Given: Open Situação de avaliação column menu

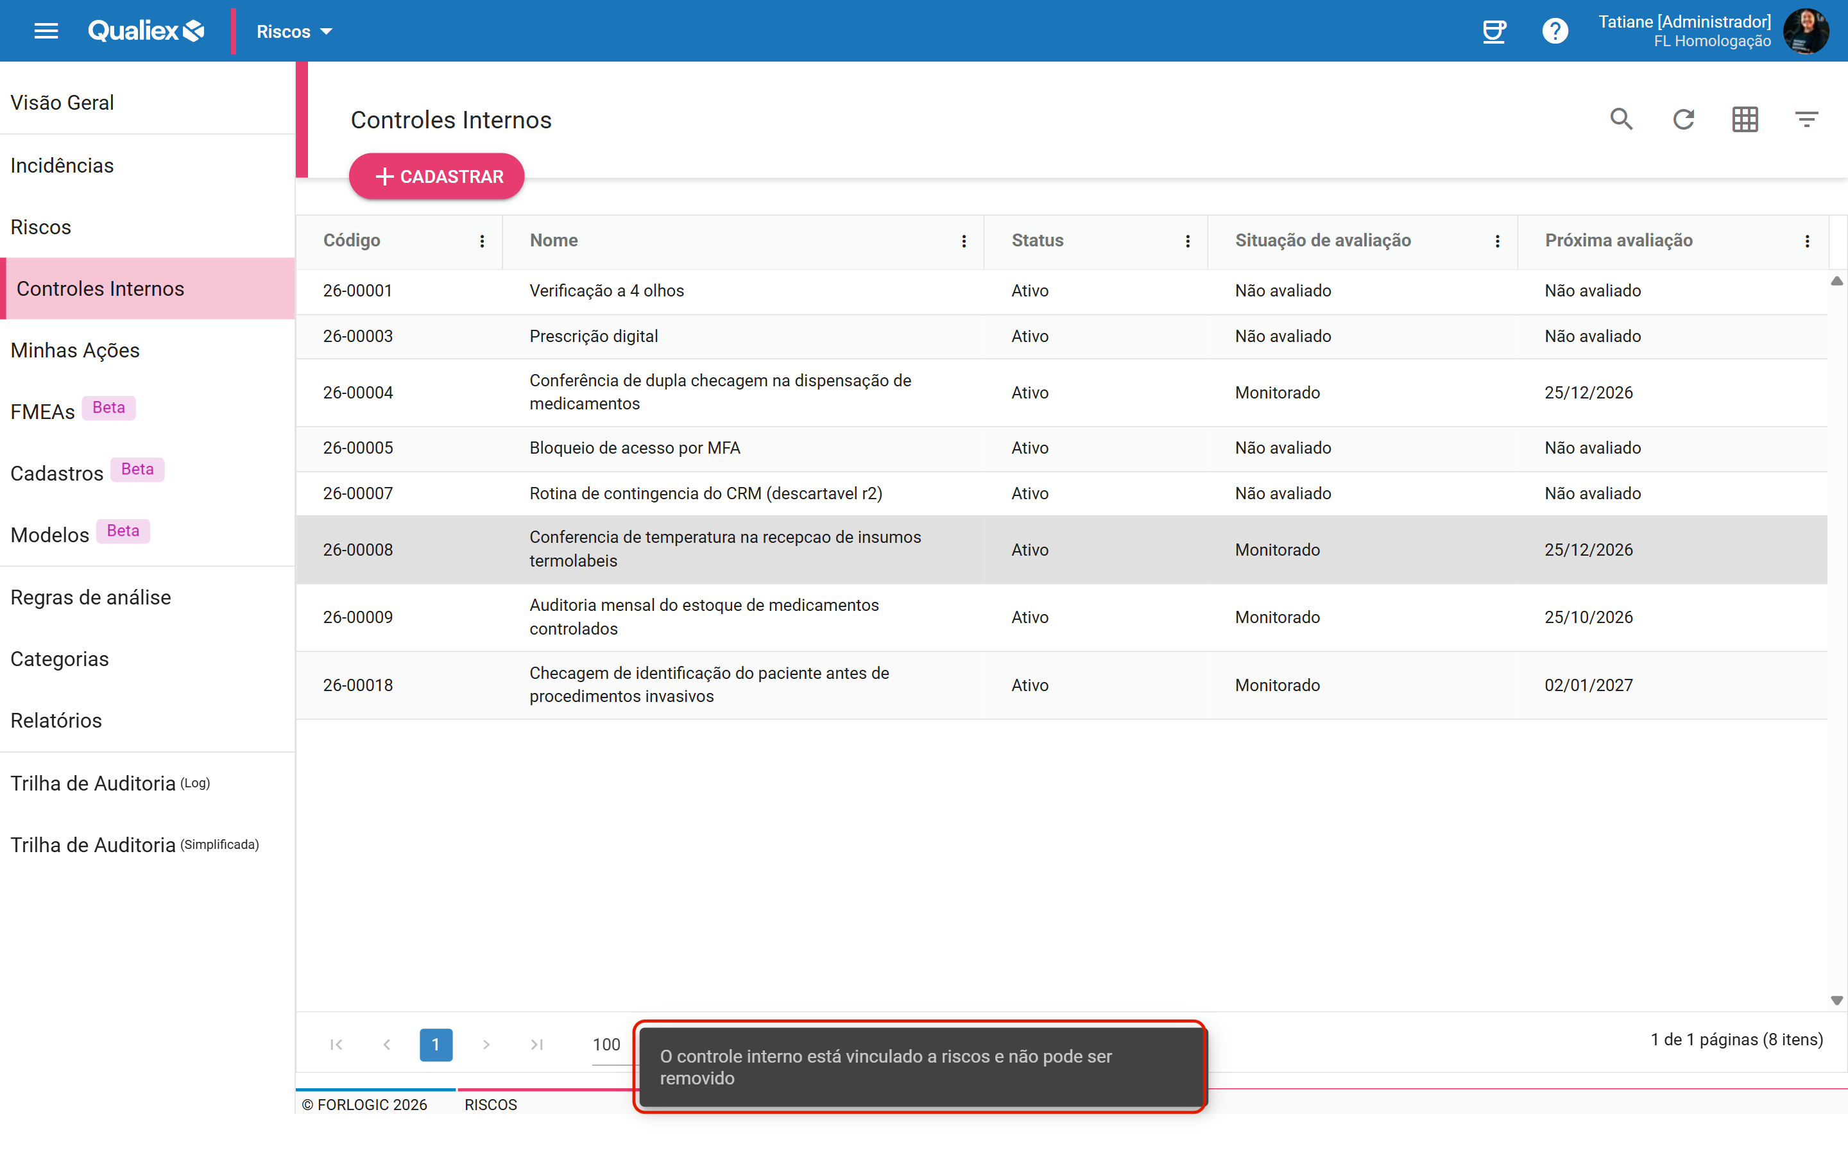Looking at the screenshot, I should point(1498,241).
